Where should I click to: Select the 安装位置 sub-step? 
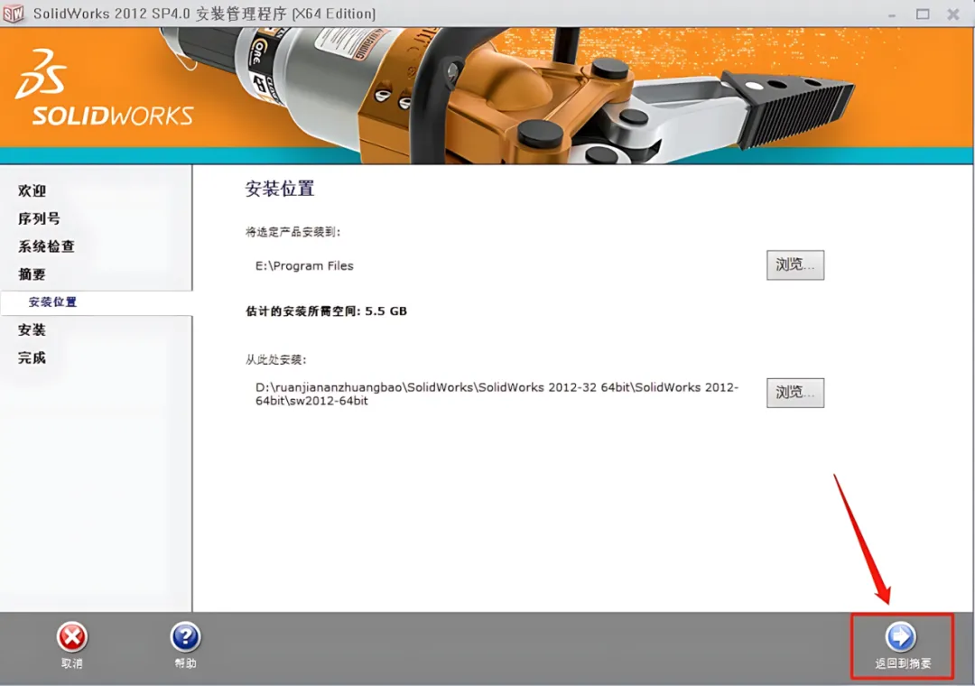[x=52, y=302]
